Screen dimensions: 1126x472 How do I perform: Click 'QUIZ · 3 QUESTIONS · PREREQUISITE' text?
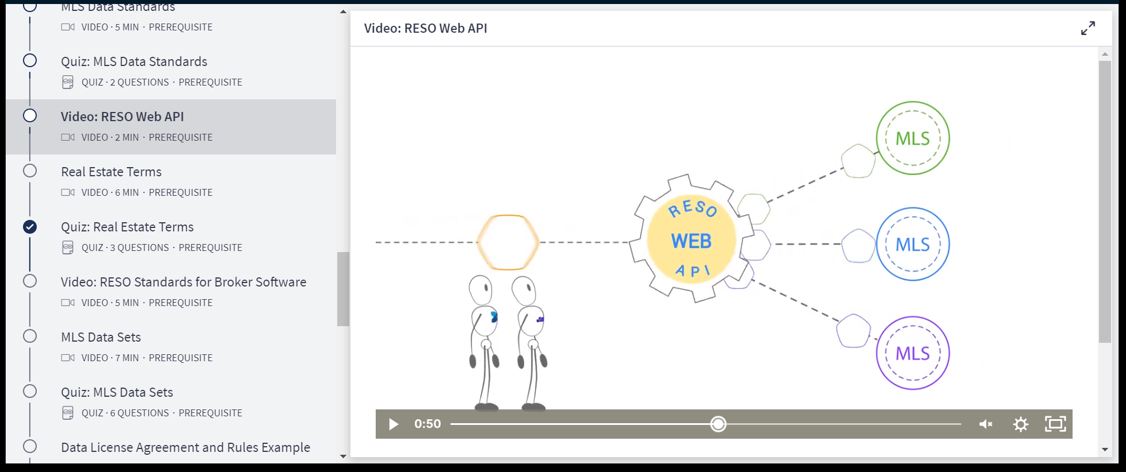pyautogui.click(x=162, y=247)
